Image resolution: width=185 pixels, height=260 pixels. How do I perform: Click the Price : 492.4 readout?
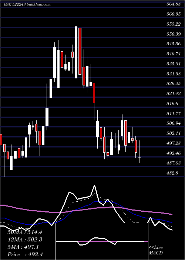click(25, 254)
